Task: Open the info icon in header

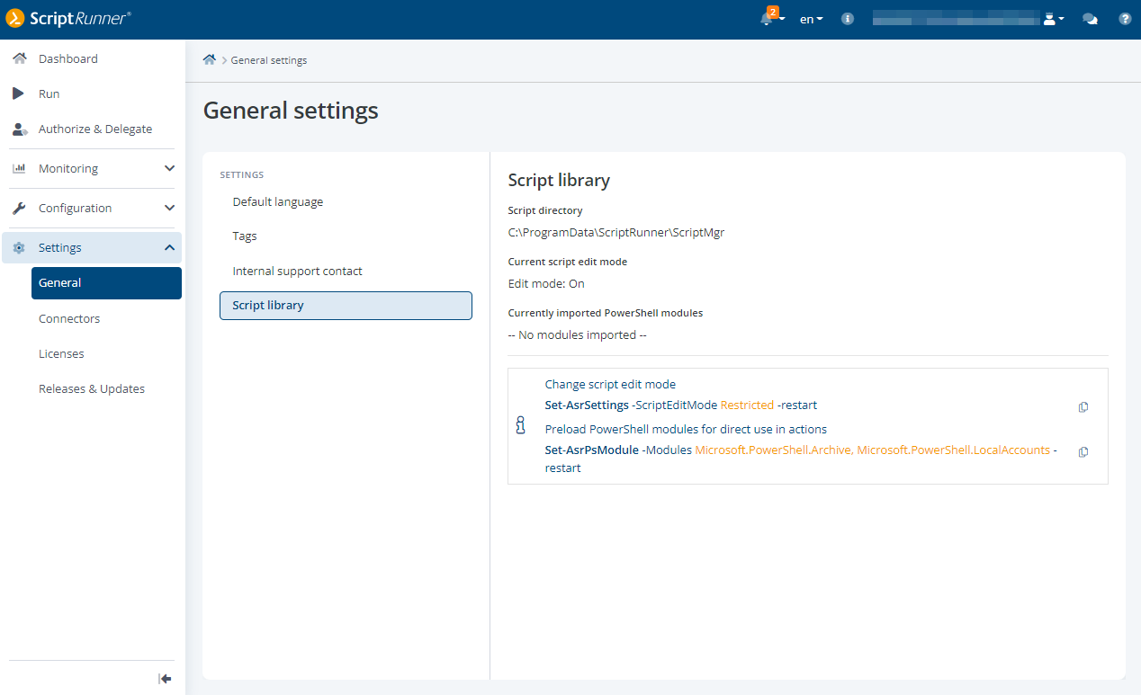Action: click(848, 19)
